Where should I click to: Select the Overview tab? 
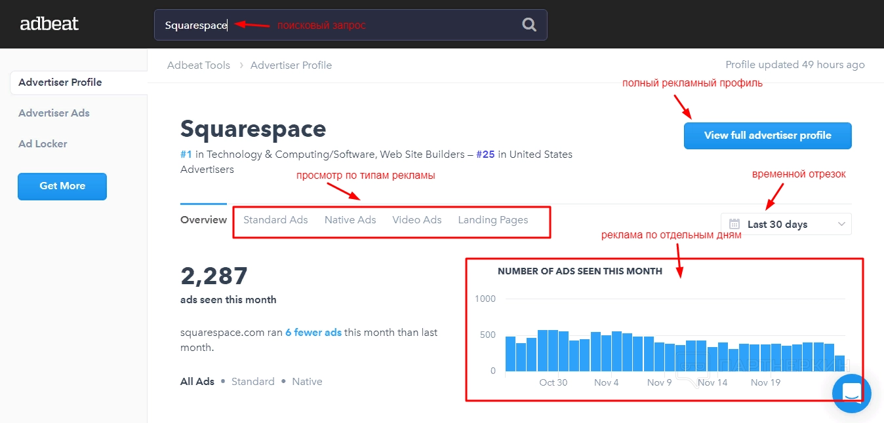[x=203, y=220]
